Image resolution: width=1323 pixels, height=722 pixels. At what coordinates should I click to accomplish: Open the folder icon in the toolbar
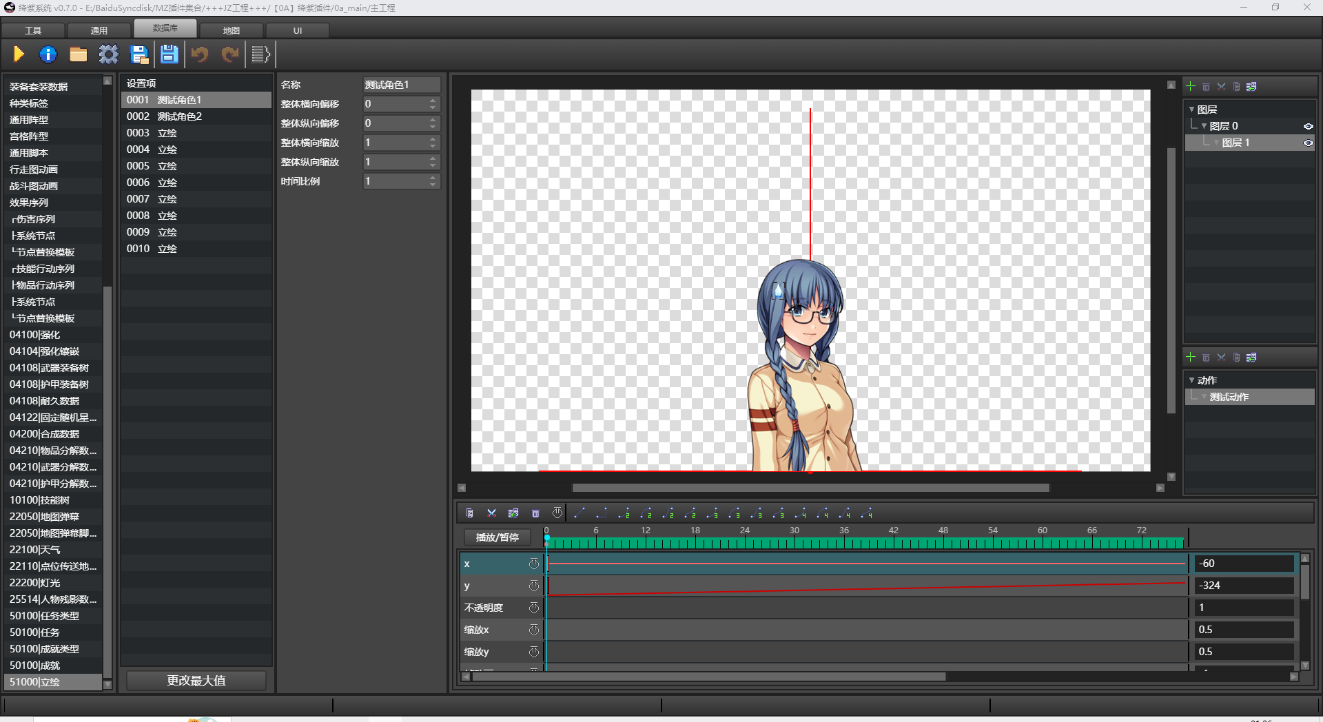79,54
